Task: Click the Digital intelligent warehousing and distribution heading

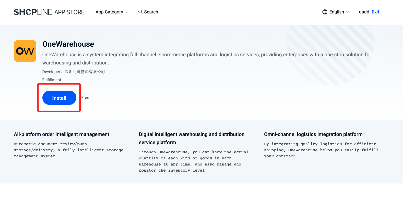Action: tap(192, 138)
